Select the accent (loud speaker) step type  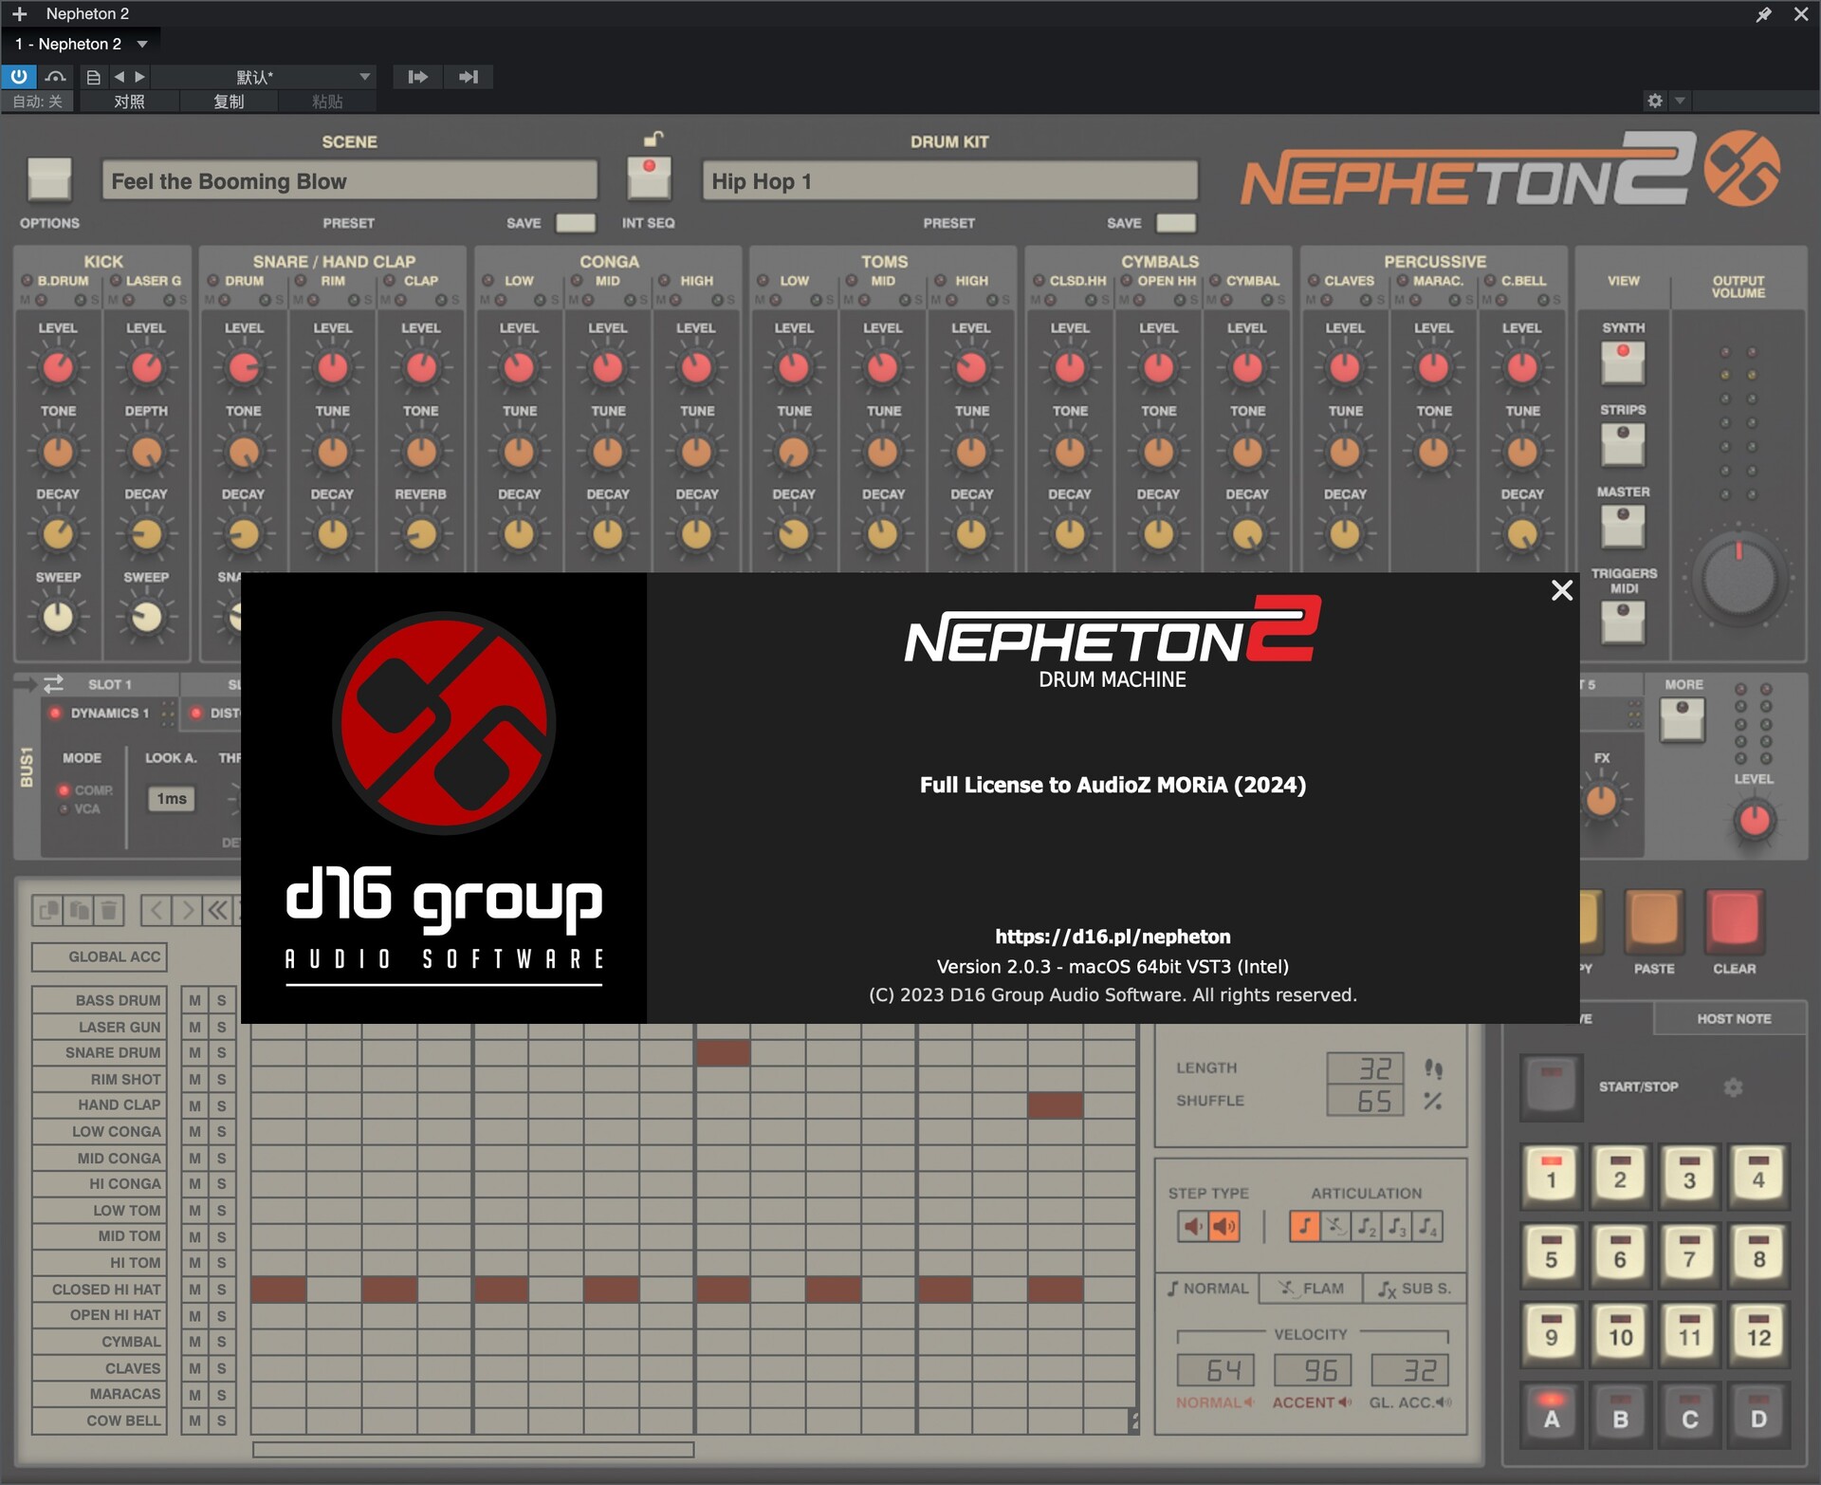point(1224,1226)
